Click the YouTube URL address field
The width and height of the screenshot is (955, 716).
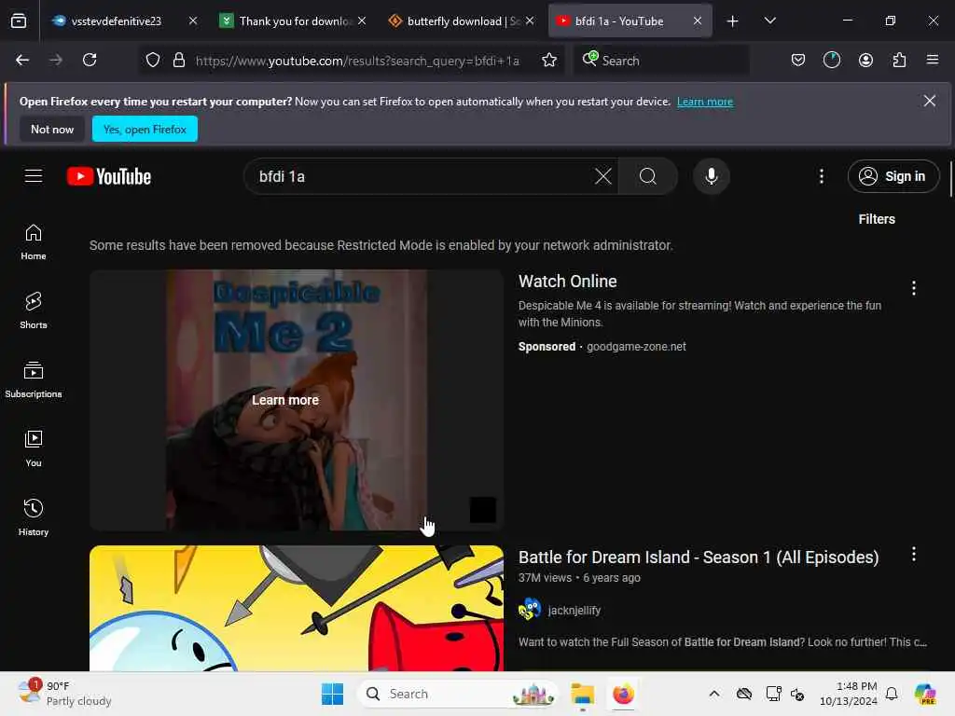click(357, 61)
